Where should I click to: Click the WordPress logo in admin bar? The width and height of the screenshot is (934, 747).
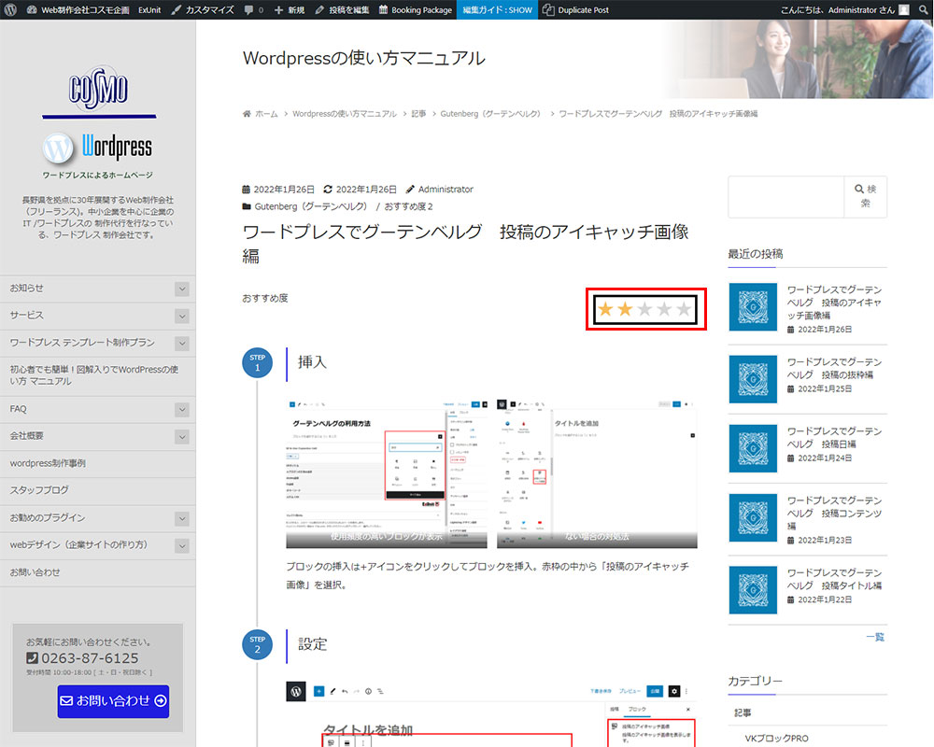click(10, 9)
